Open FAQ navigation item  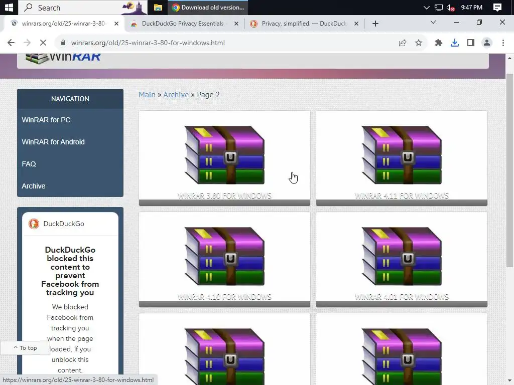tap(29, 164)
